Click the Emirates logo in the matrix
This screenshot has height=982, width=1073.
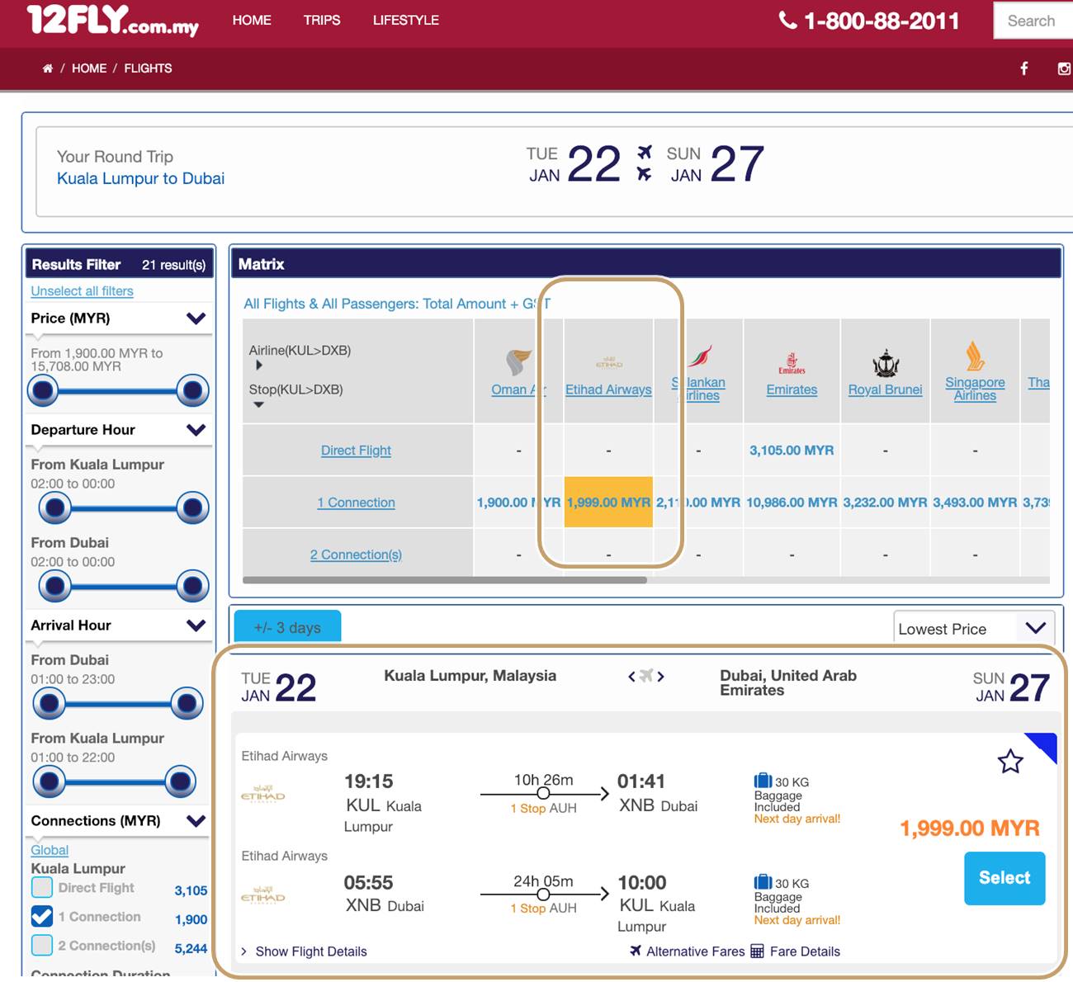(x=792, y=363)
